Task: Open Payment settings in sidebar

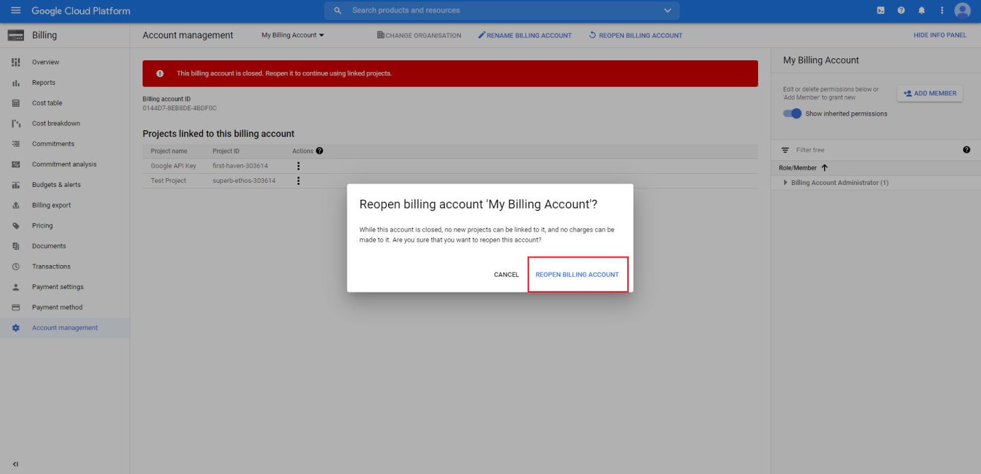Action: (x=58, y=287)
